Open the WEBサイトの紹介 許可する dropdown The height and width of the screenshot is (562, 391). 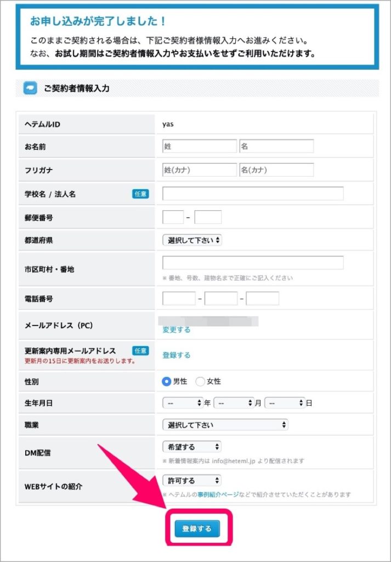pyautogui.click(x=191, y=480)
